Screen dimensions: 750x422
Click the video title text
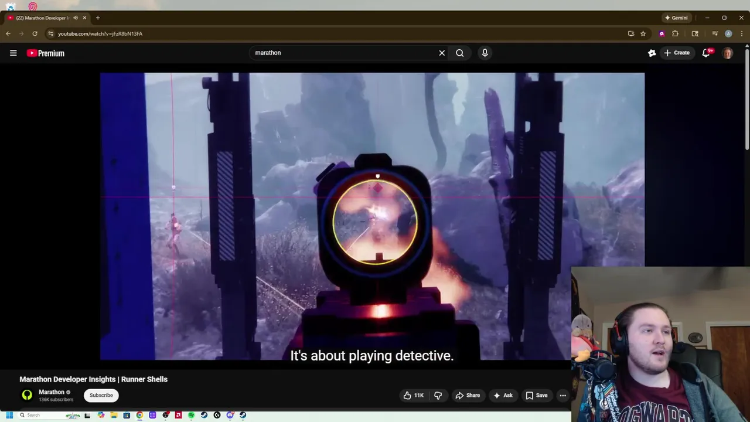click(x=94, y=379)
